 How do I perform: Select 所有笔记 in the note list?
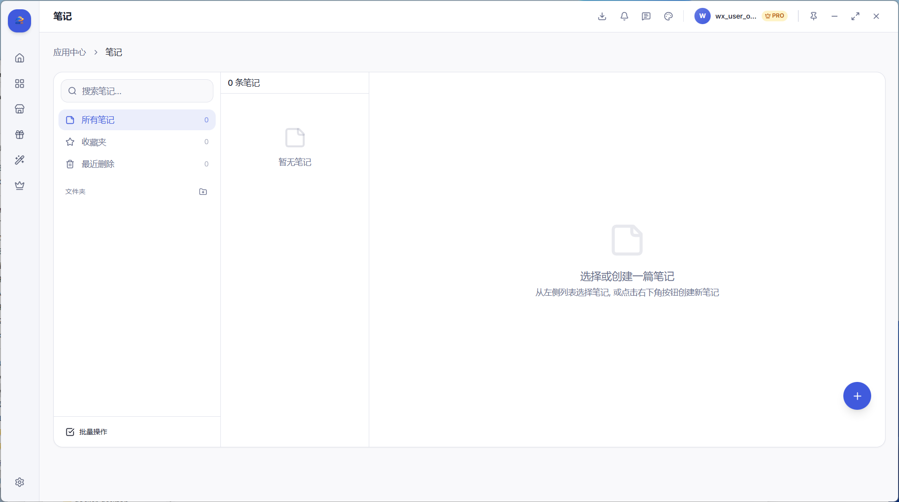click(x=98, y=120)
